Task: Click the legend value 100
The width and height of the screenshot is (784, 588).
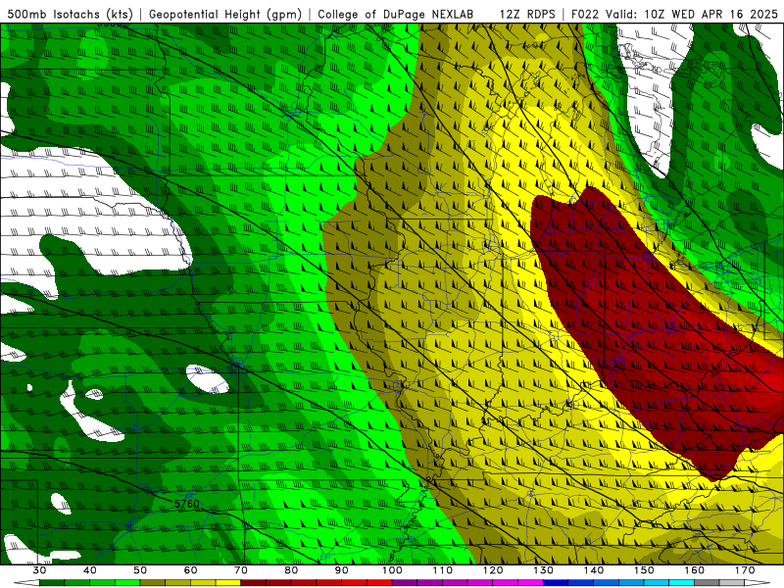Action: click(392, 570)
